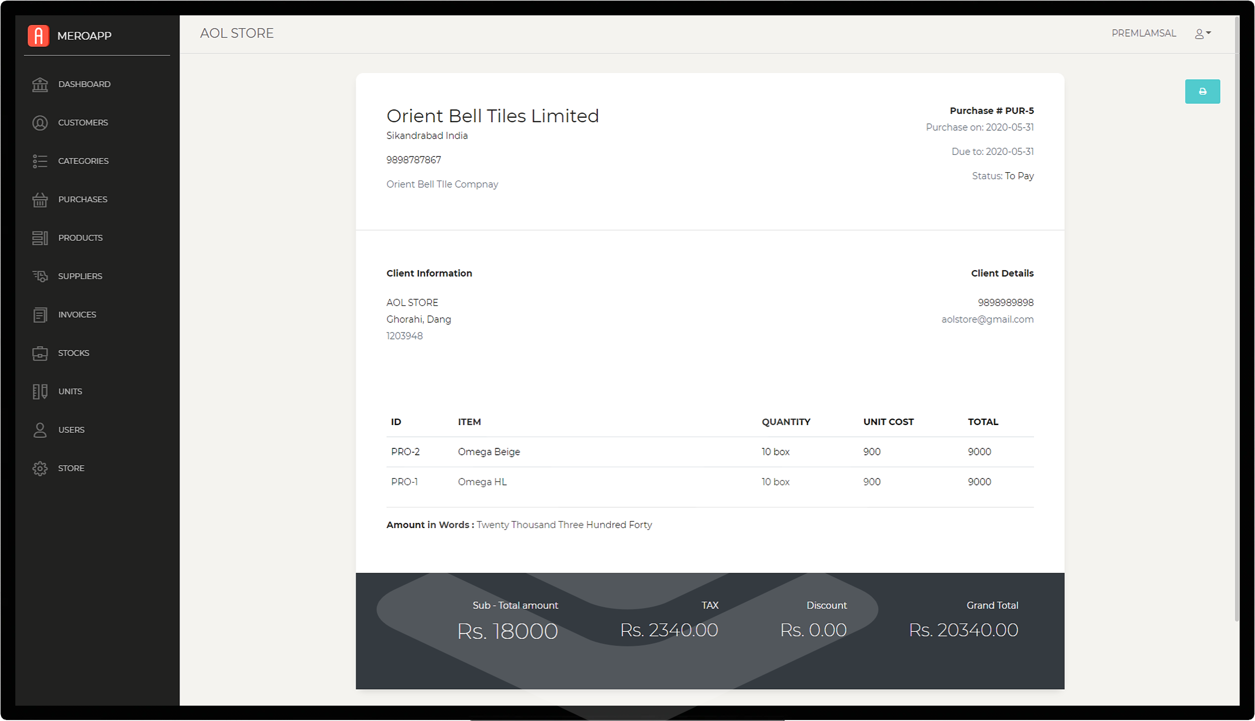Screen dimensions: 1255x721
Task: Click the Customers person-circle icon
Action: [40, 123]
